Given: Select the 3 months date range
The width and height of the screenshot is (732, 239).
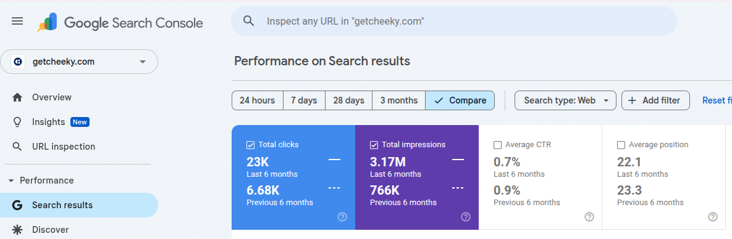Looking at the screenshot, I should 398,100.
